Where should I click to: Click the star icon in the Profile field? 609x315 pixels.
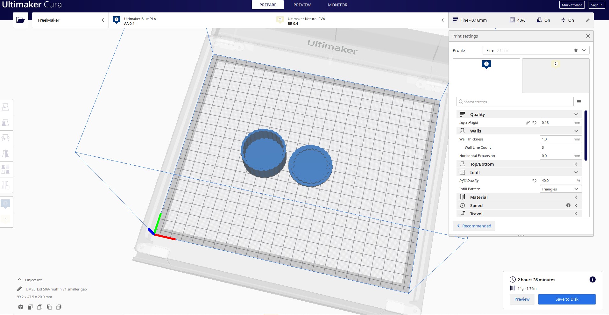point(576,50)
